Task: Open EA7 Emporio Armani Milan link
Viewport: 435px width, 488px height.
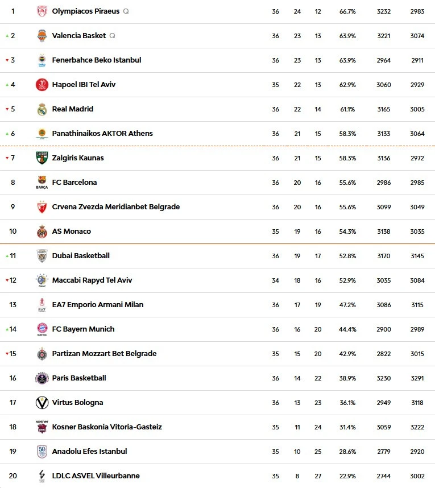Action: pos(97,305)
